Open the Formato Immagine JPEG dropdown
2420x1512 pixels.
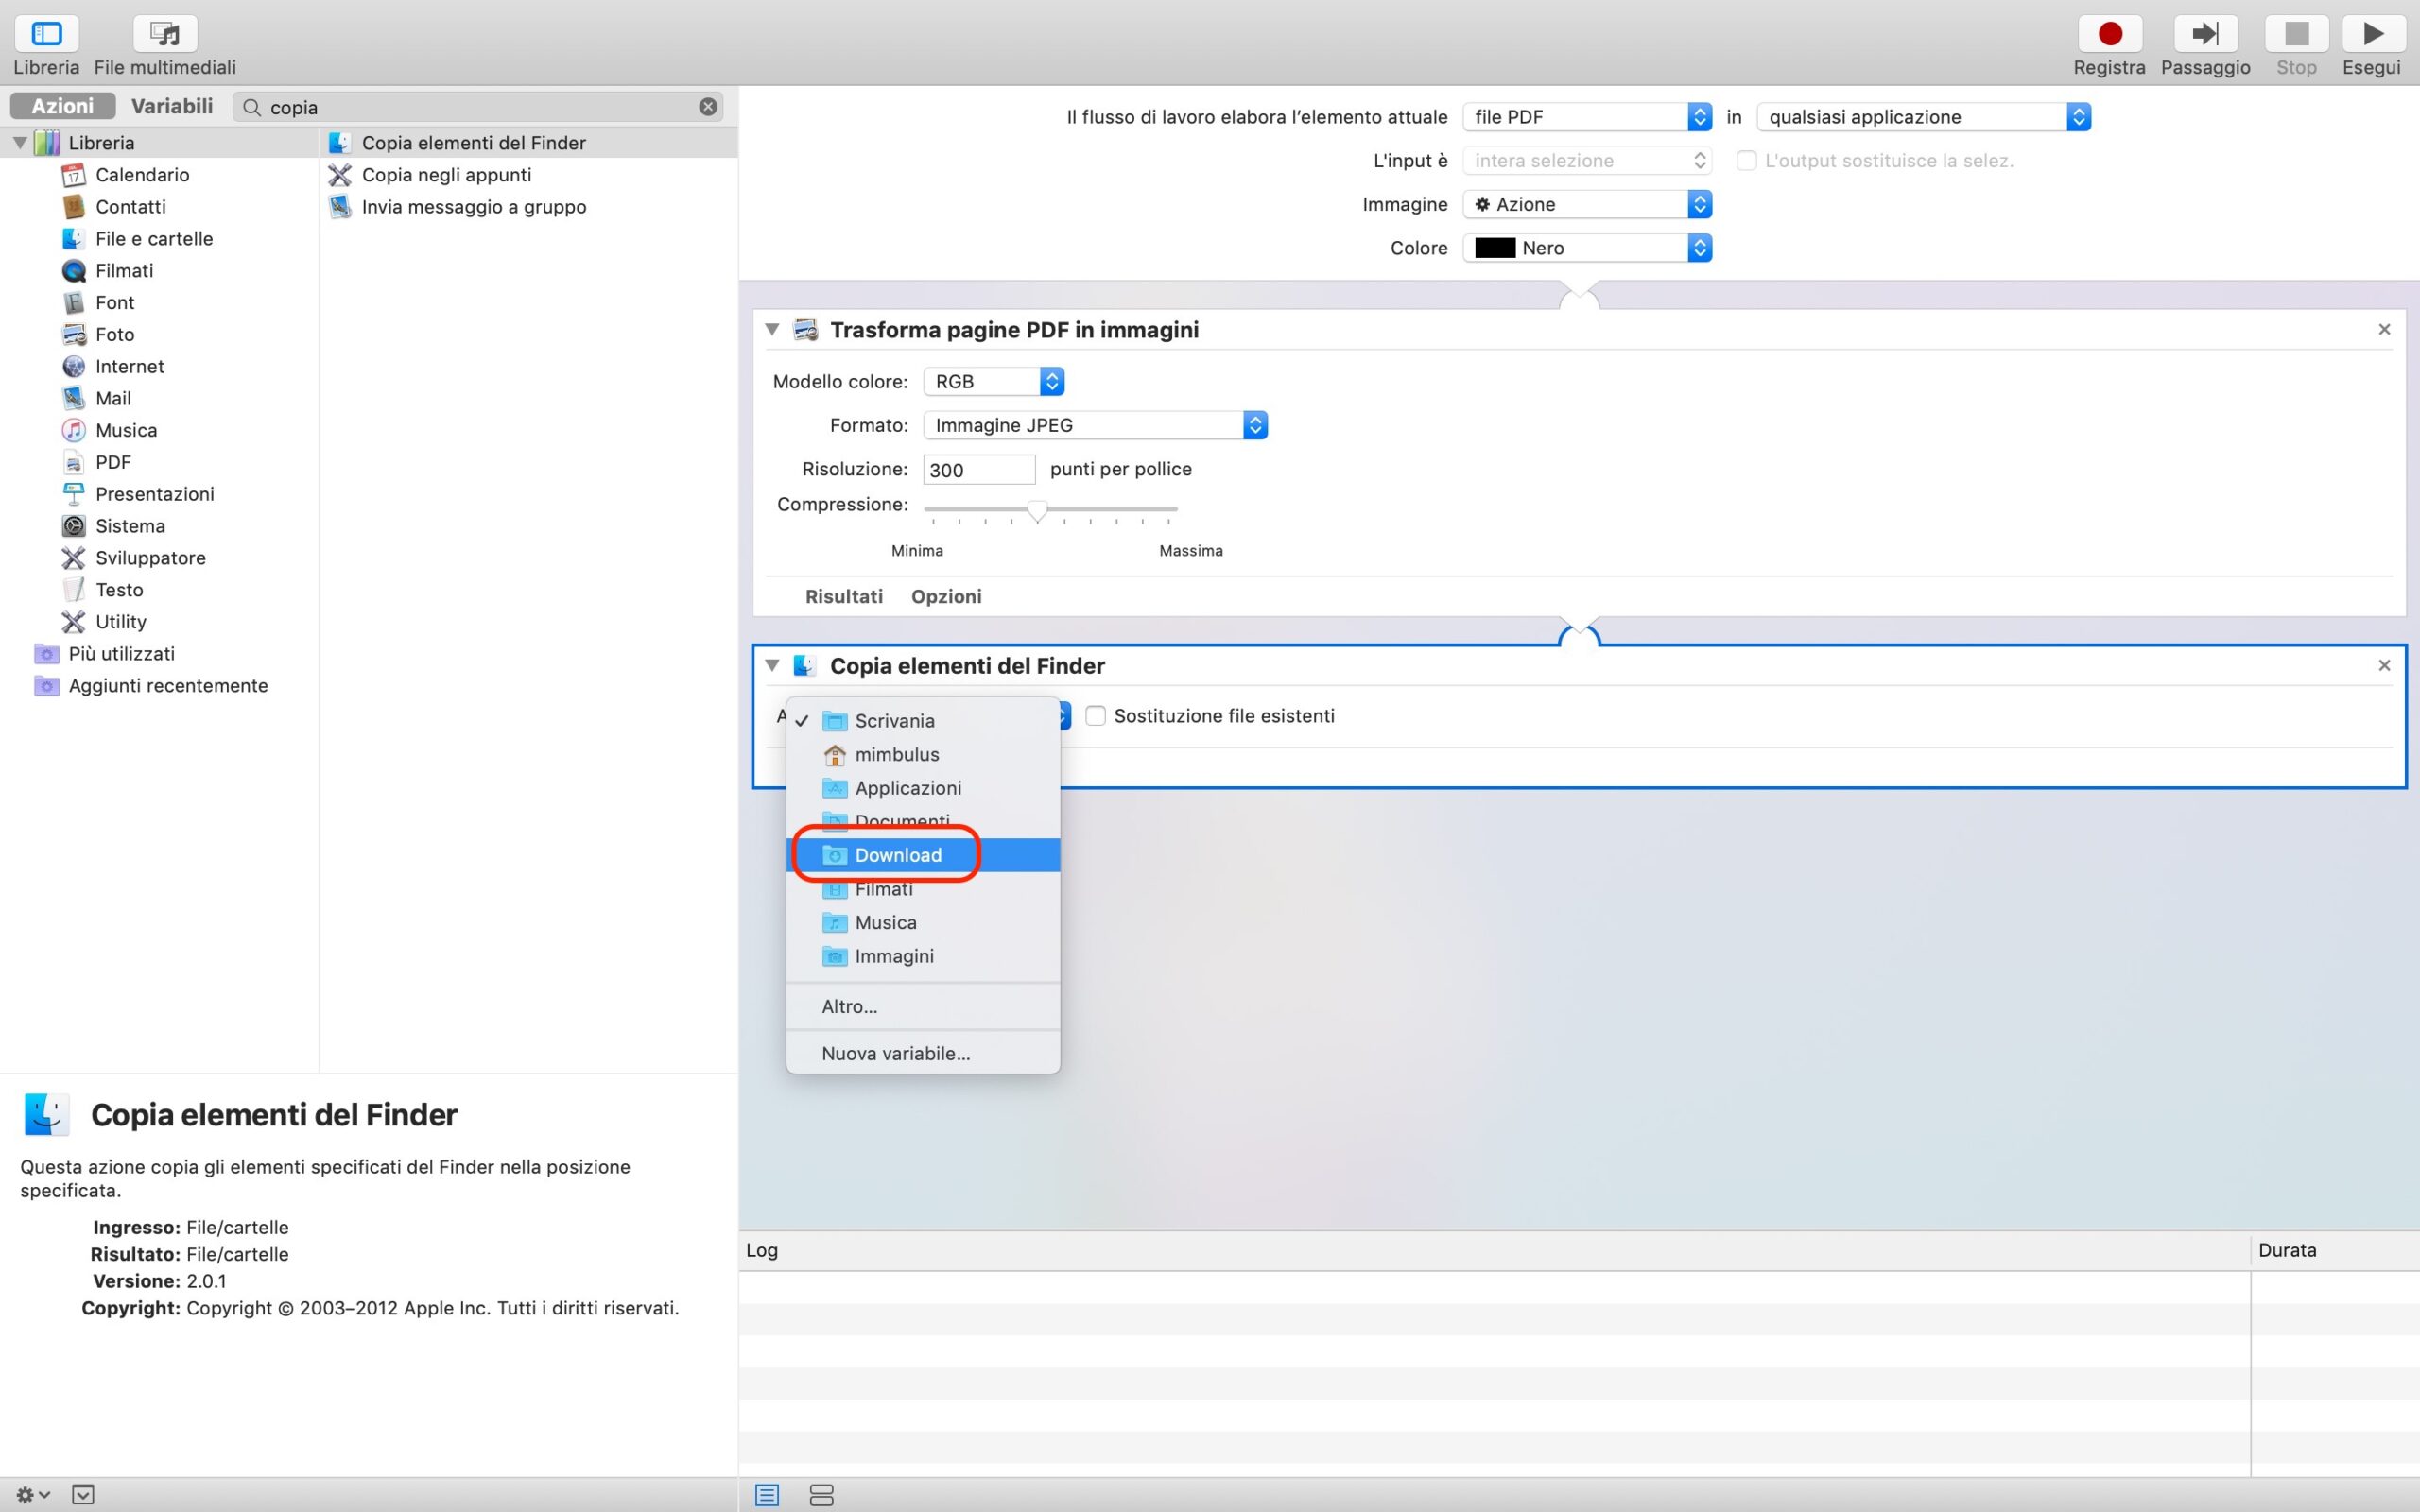tap(1095, 425)
